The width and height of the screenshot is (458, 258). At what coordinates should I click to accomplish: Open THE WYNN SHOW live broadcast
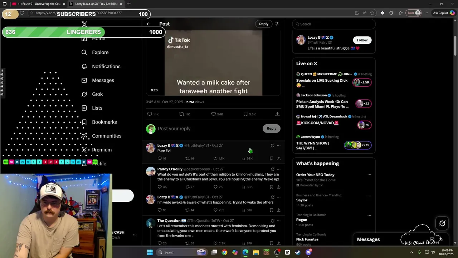334,143
